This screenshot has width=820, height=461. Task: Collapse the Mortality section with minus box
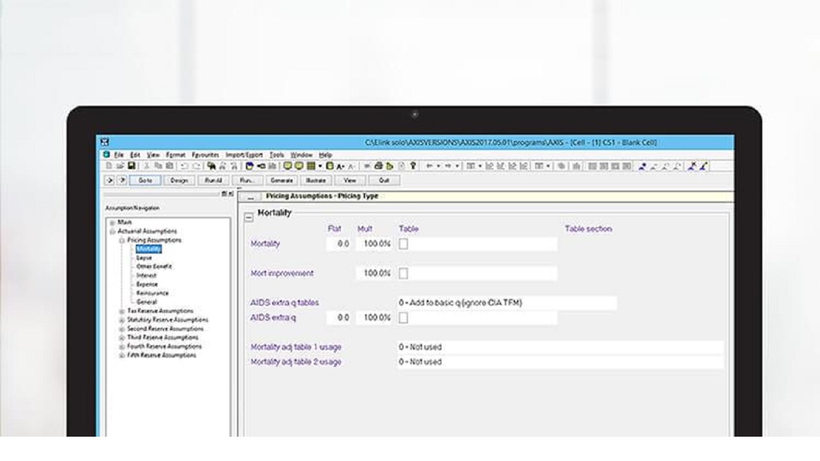coord(249,217)
